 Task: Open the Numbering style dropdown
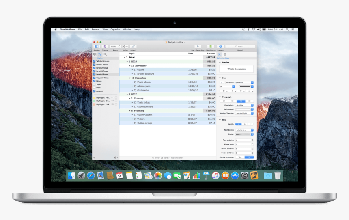pos(244,130)
